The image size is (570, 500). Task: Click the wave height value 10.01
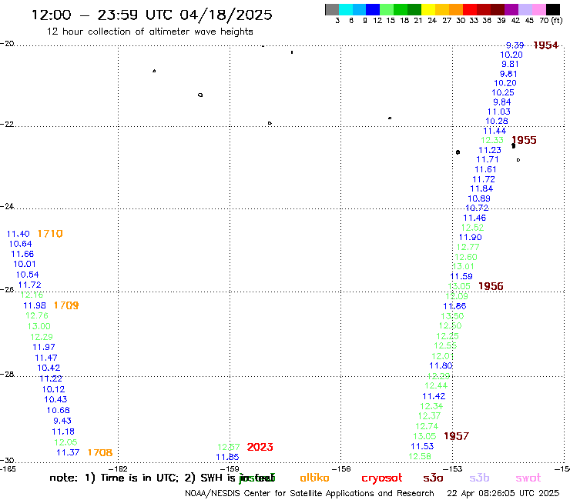(25, 264)
